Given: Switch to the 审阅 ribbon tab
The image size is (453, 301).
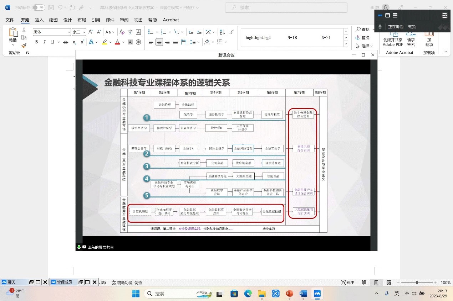Looking at the screenshot, I should (x=124, y=20).
